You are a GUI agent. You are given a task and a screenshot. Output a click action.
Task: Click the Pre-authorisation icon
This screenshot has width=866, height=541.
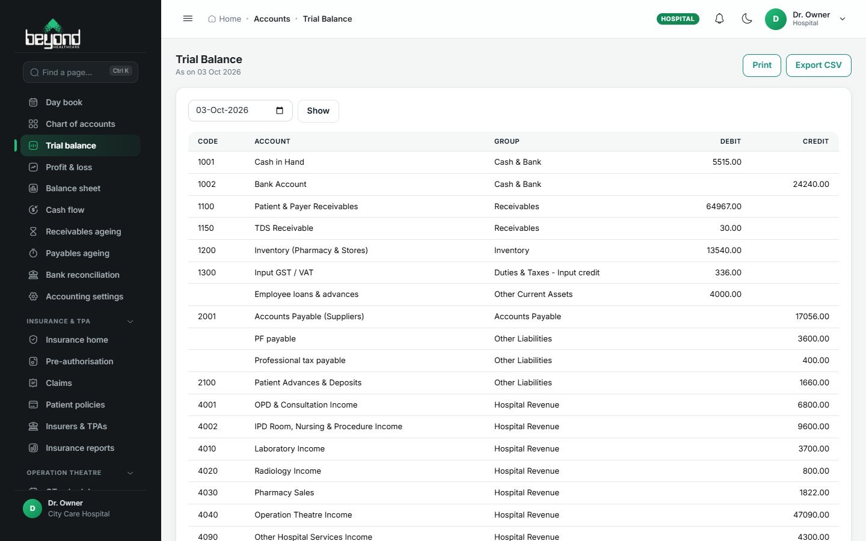pos(33,361)
